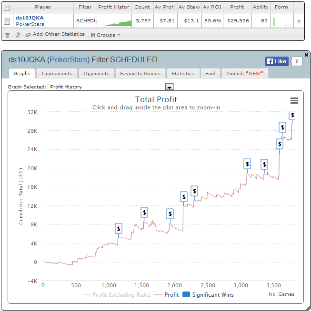Viewport: 311px width, 311px height.
Task: Tick the select-all checkbox in header
Action: (x=7, y=7)
